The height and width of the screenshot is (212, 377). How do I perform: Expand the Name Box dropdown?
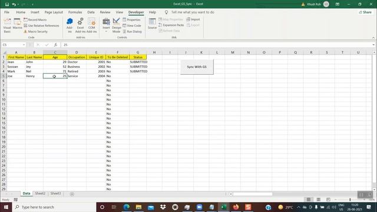(x=24, y=45)
